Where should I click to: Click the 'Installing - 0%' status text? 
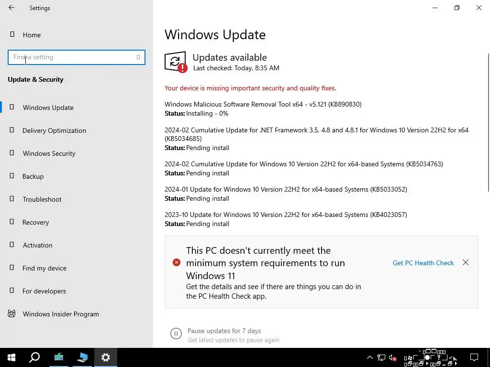(x=207, y=113)
